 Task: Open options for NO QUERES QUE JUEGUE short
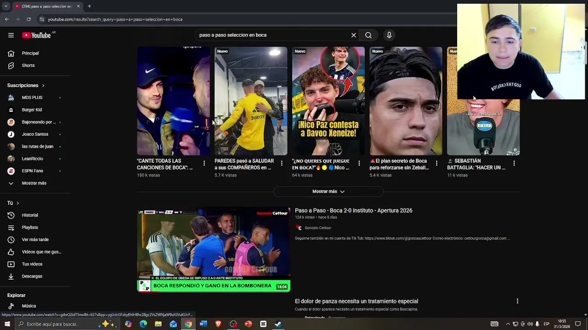pos(359,163)
